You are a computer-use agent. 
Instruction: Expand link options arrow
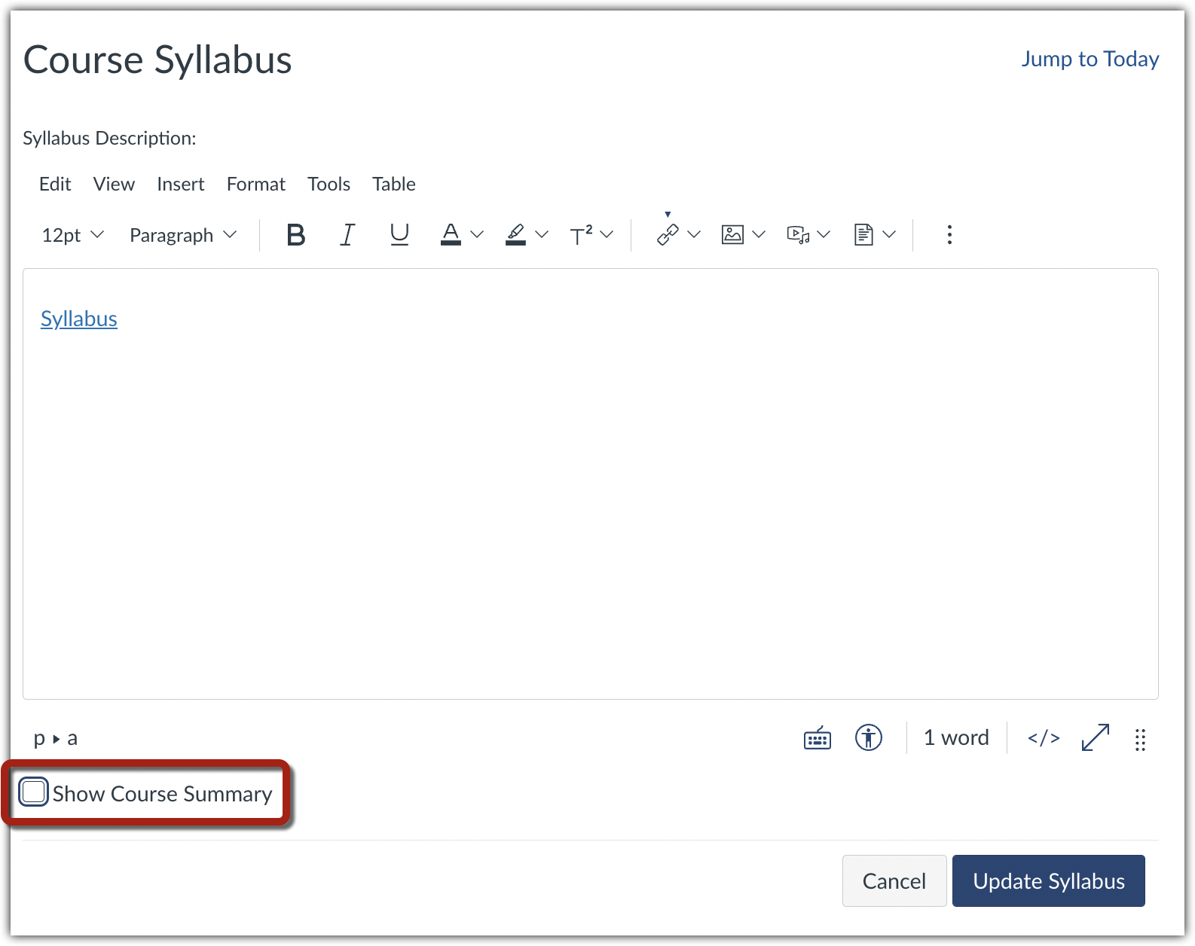[694, 235]
